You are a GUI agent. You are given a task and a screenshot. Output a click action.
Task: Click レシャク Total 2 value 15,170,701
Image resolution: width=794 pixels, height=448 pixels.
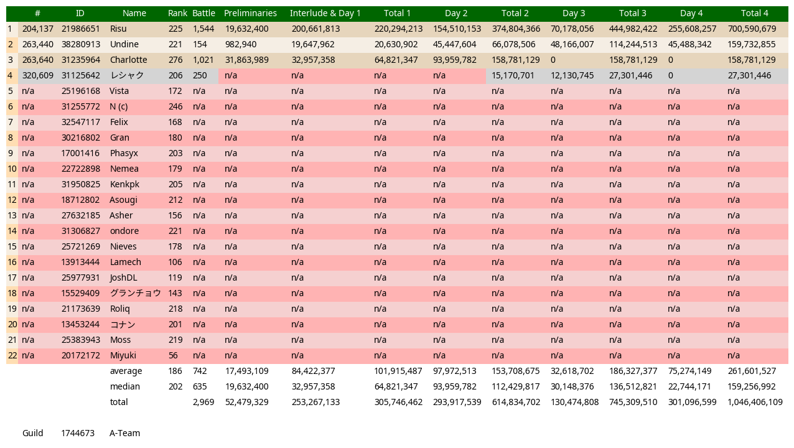click(x=513, y=76)
